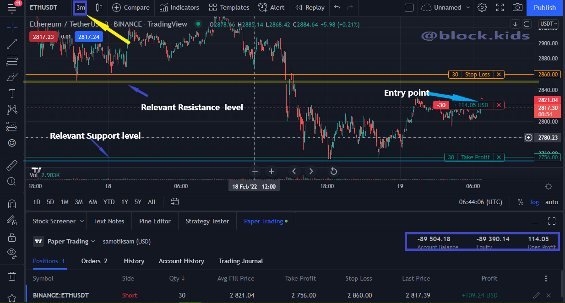Open chart settings gear
This screenshot has width=565, height=303.
tap(482, 7)
